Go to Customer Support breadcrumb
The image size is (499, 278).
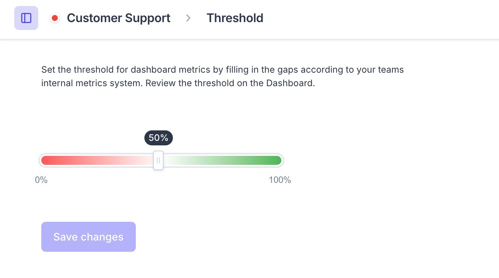[x=119, y=18]
